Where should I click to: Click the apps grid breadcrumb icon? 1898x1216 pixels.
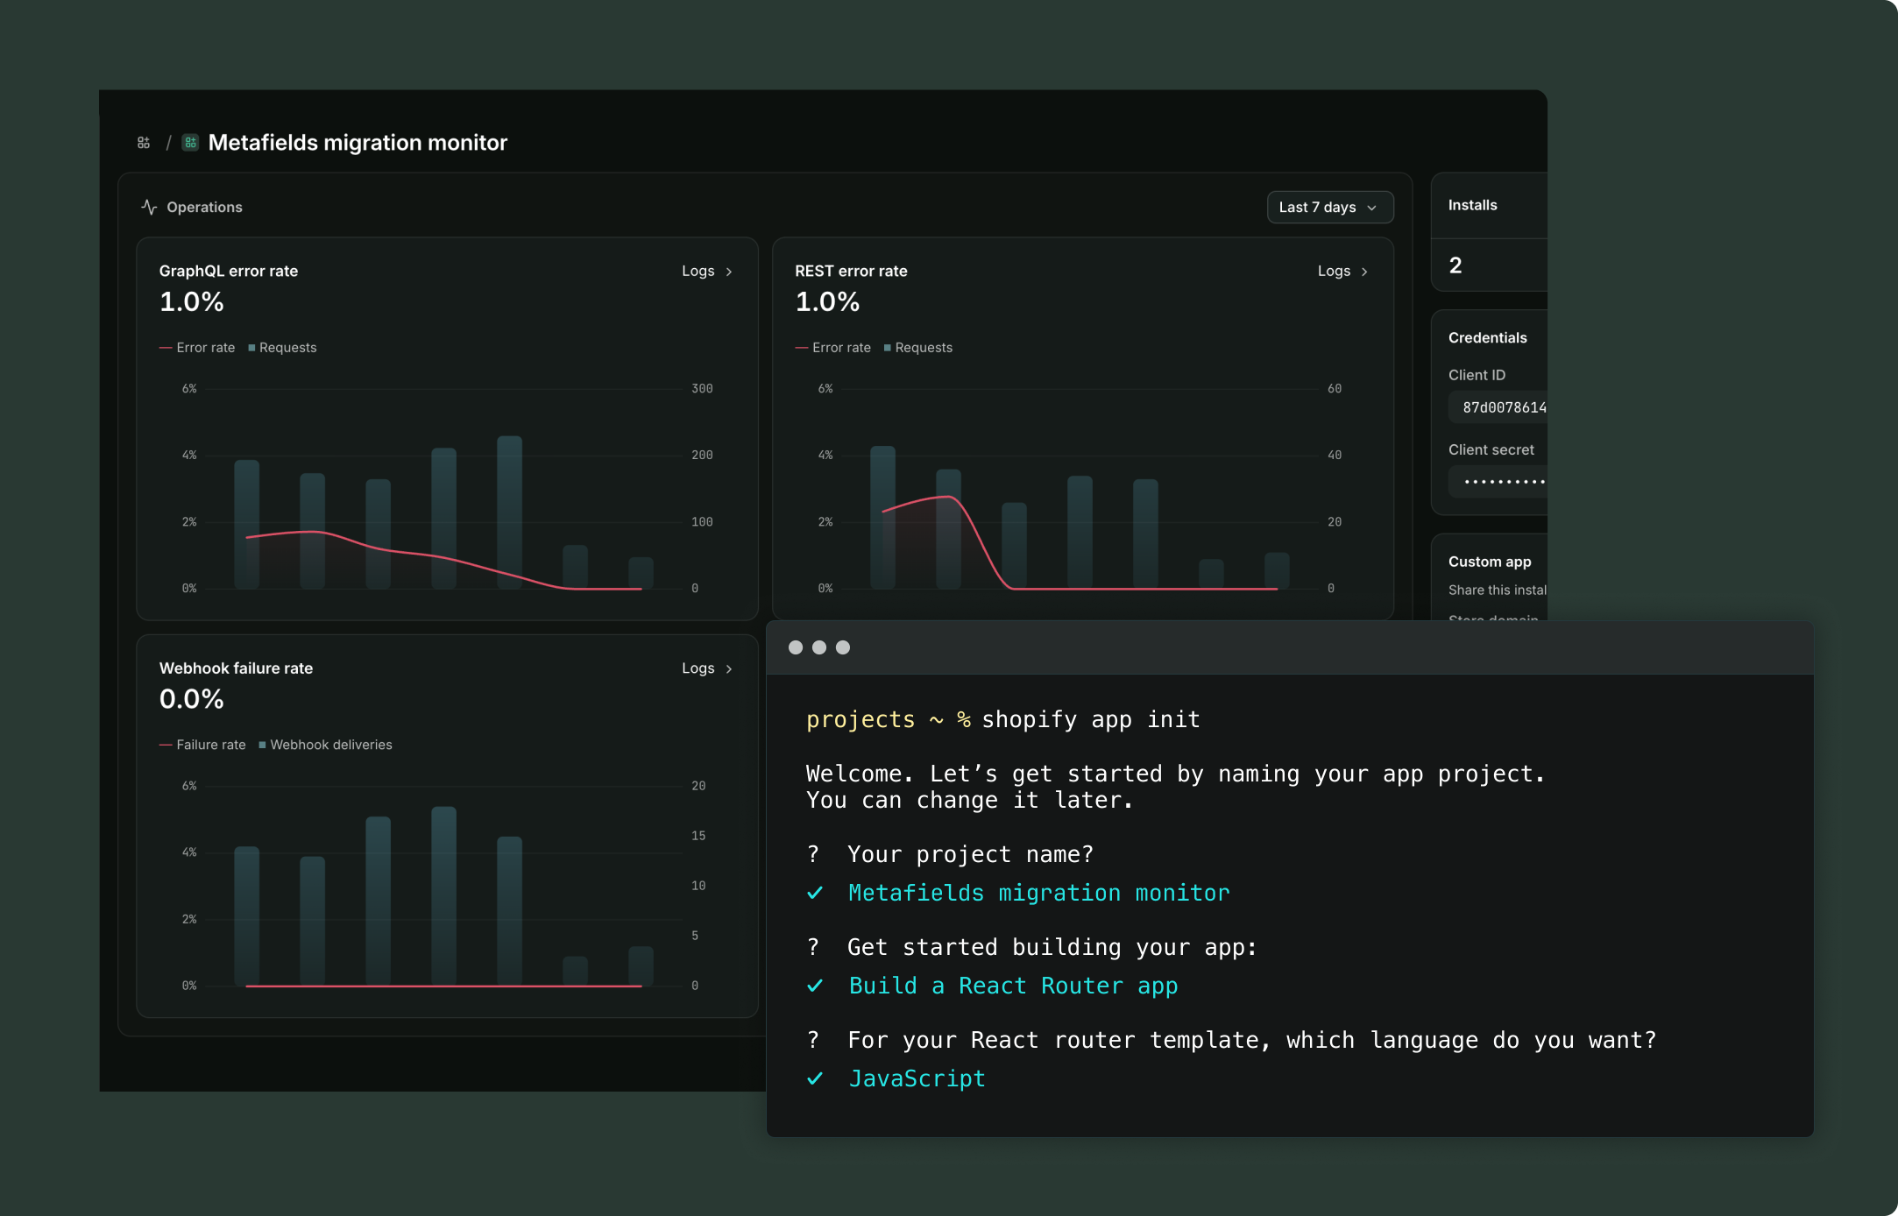[144, 143]
